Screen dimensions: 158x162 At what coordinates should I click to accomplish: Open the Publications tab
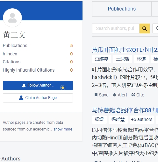(122, 9)
